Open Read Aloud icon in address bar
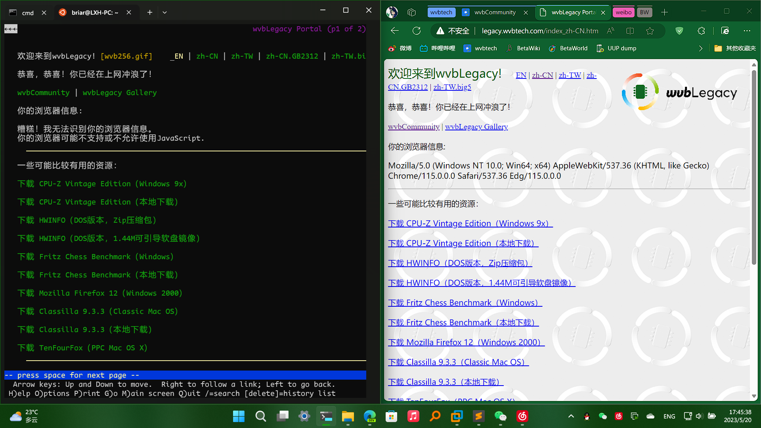This screenshot has height=428, width=761. [611, 31]
